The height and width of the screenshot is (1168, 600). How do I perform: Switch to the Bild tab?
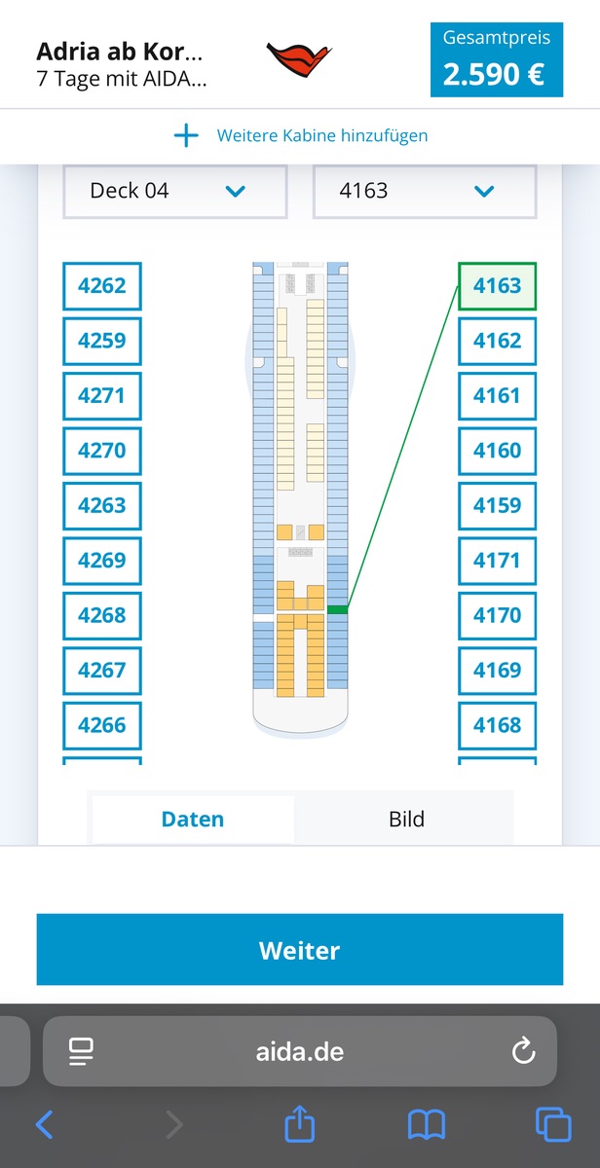click(x=406, y=819)
